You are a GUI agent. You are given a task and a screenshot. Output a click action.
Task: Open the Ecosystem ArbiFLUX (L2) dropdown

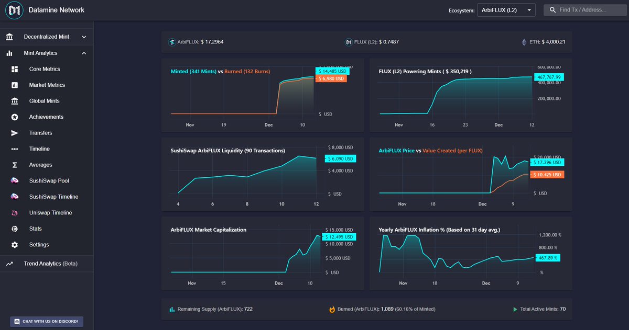[x=506, y=10]
